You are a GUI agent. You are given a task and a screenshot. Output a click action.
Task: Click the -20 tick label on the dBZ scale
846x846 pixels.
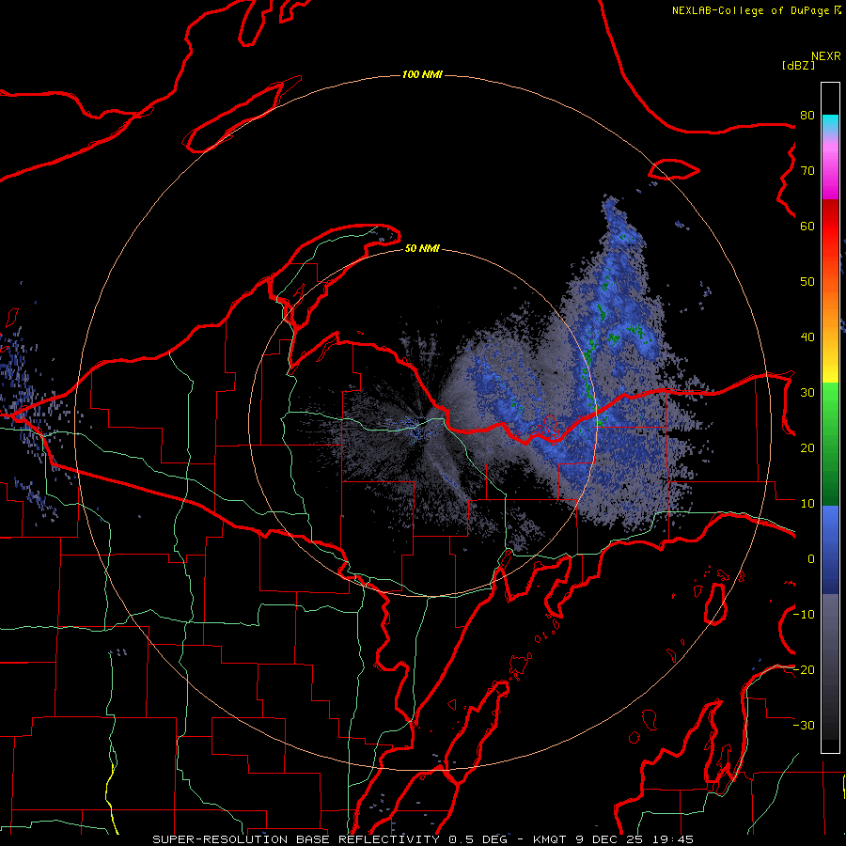coord(804,669)
